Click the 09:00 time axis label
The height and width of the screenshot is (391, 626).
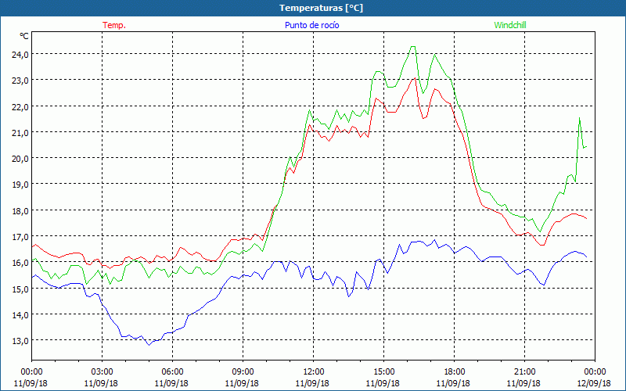click(243, 372)
